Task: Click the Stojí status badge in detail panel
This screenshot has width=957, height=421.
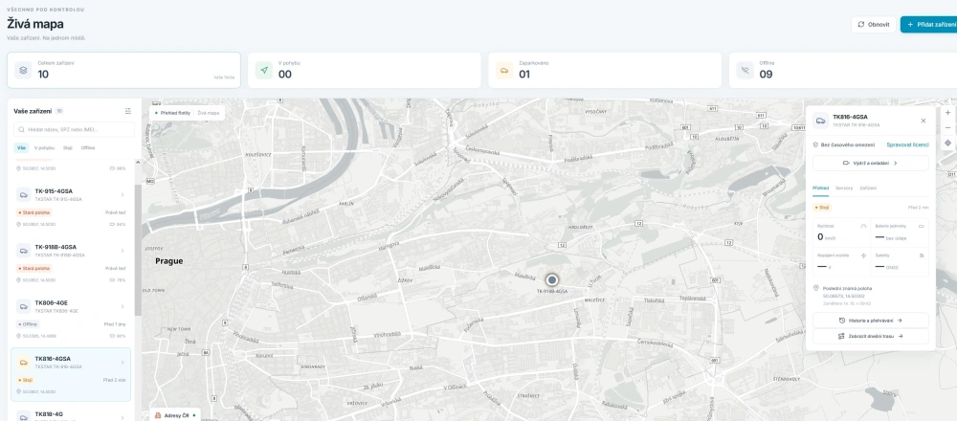Action: 822,208
